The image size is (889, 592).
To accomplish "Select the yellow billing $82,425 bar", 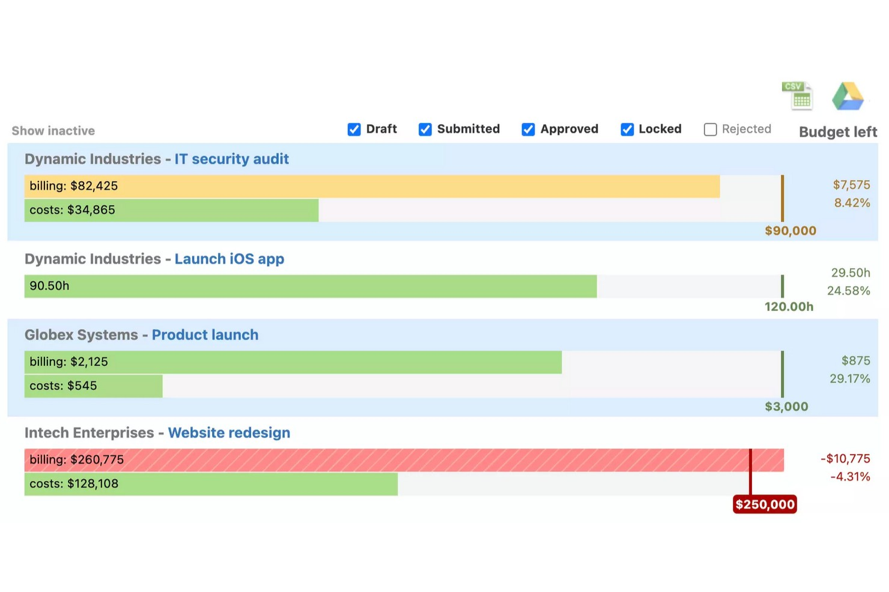I will pyautogui.click(x=372, y=187).
